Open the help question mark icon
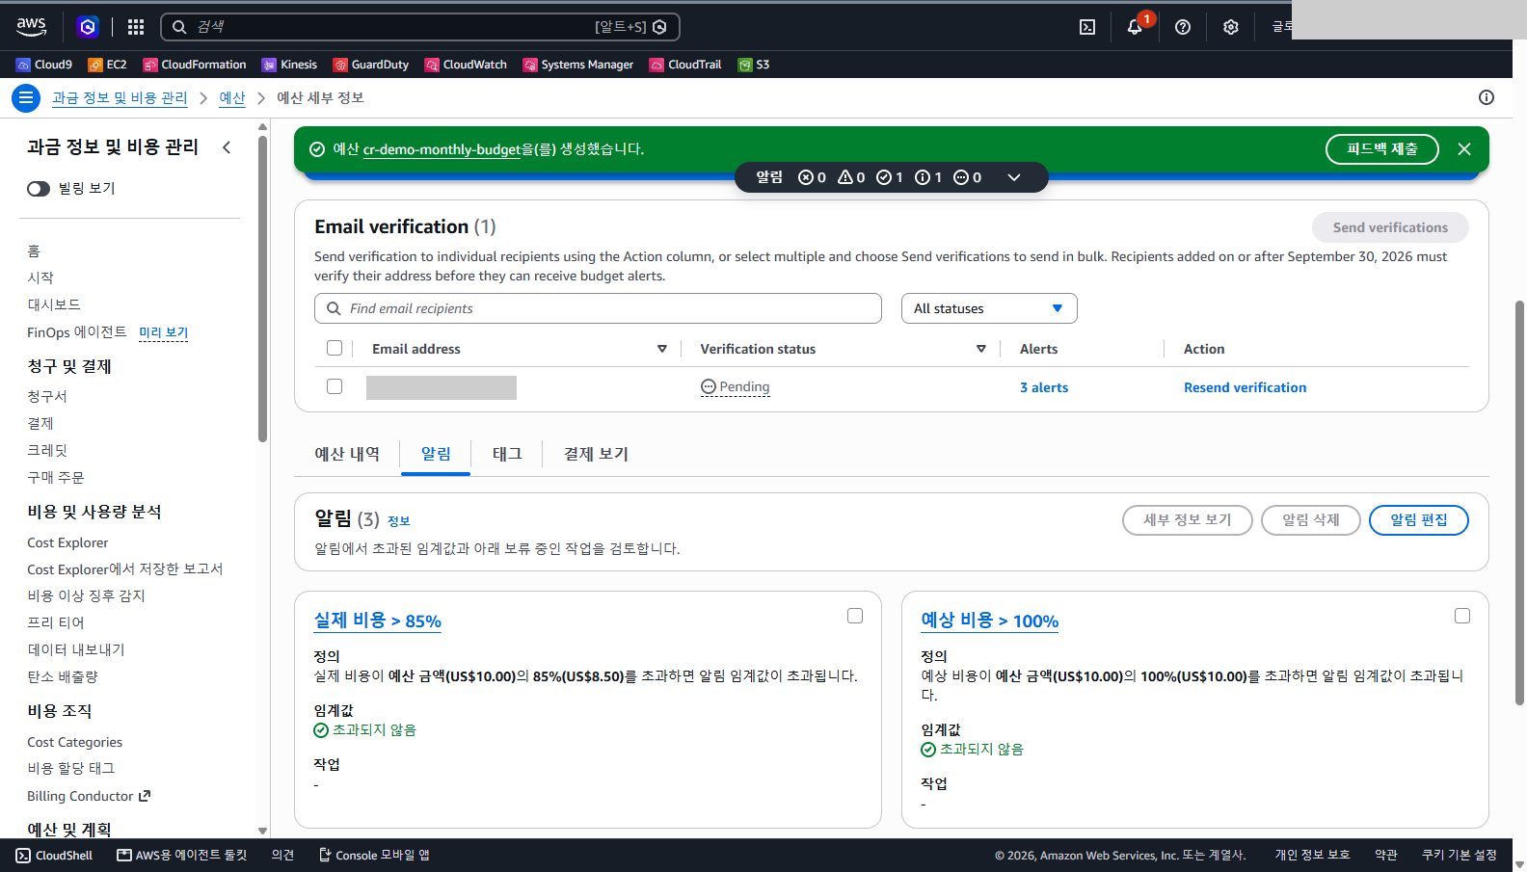The height and width of the screenshot is (872, 1527). [x=1183, y=27]
